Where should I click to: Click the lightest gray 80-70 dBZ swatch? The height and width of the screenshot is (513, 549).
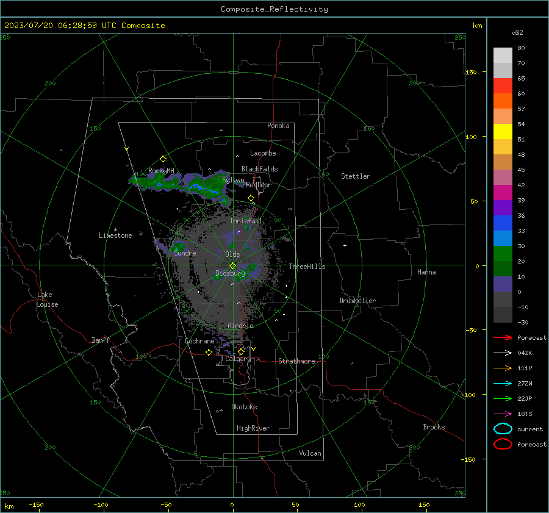tap(503, 56)
